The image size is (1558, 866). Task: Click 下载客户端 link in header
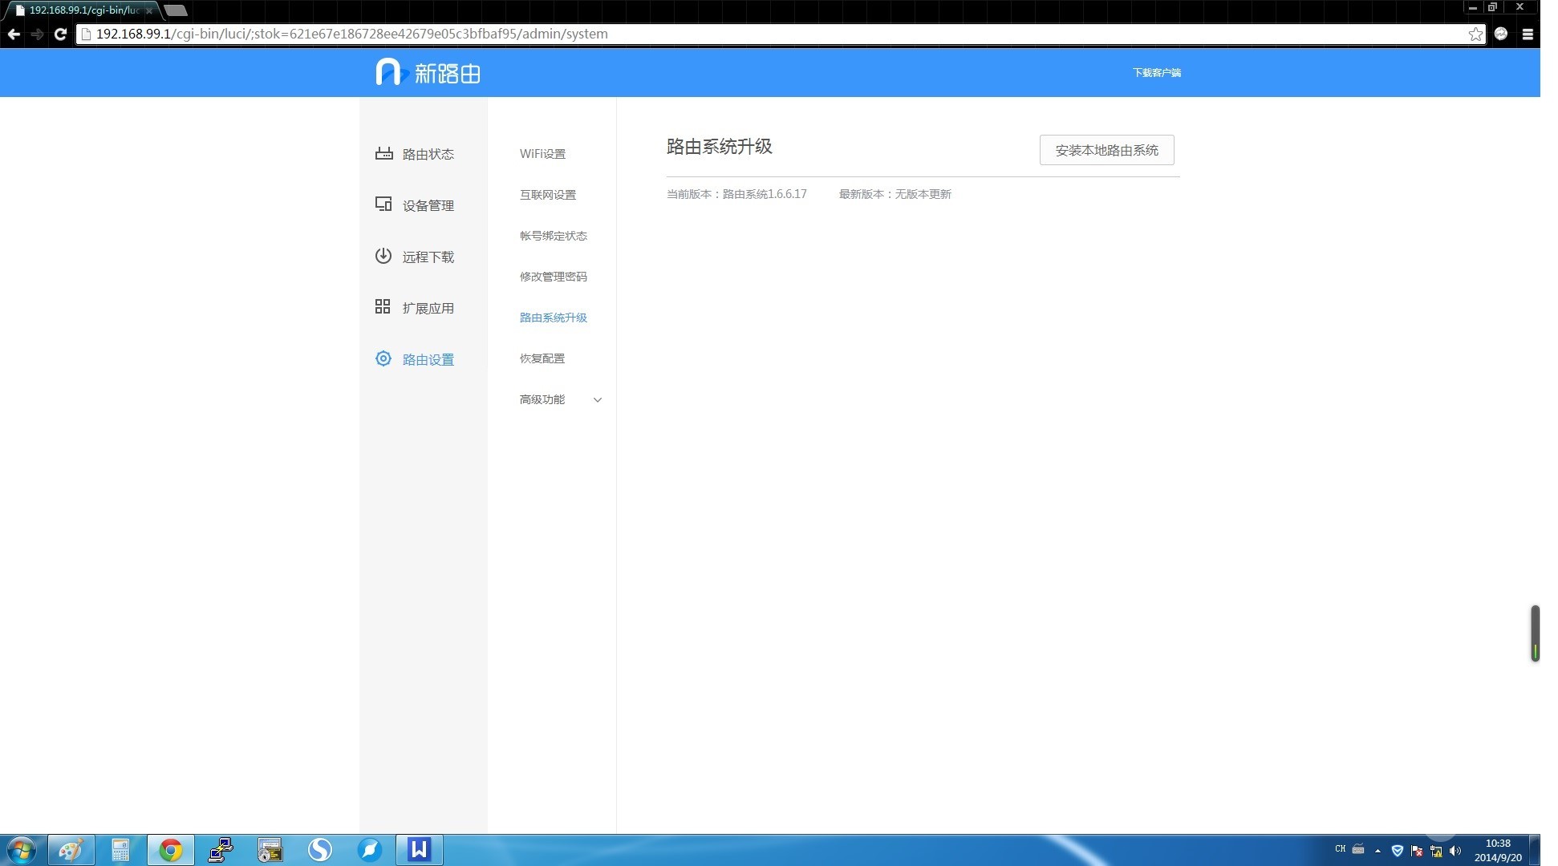pos(1156,73)
